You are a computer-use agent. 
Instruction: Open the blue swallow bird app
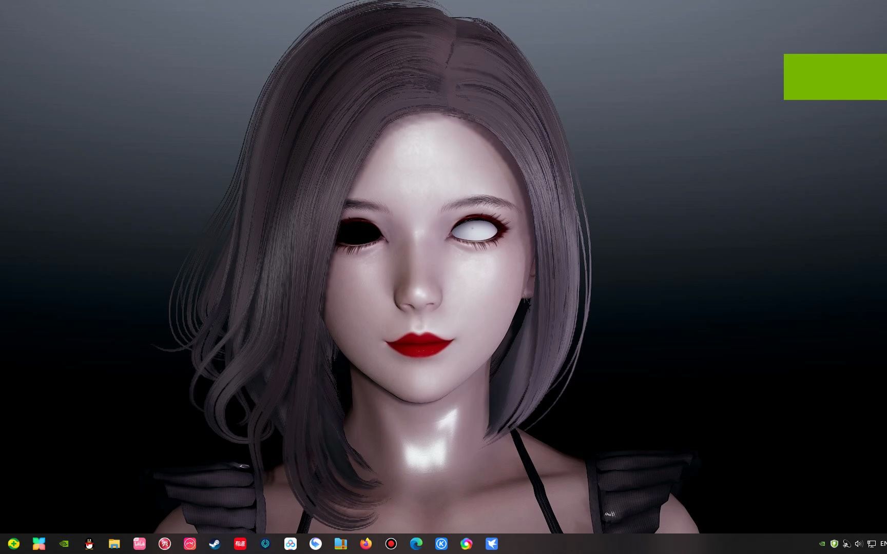[492, 544]
